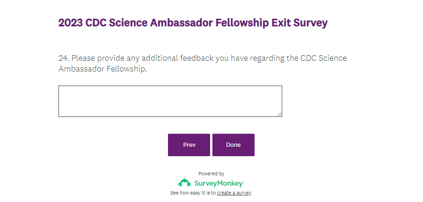This screenshot has height=202, width=423.
Task: Open the "create a survey" link
Action: point(234,193)
